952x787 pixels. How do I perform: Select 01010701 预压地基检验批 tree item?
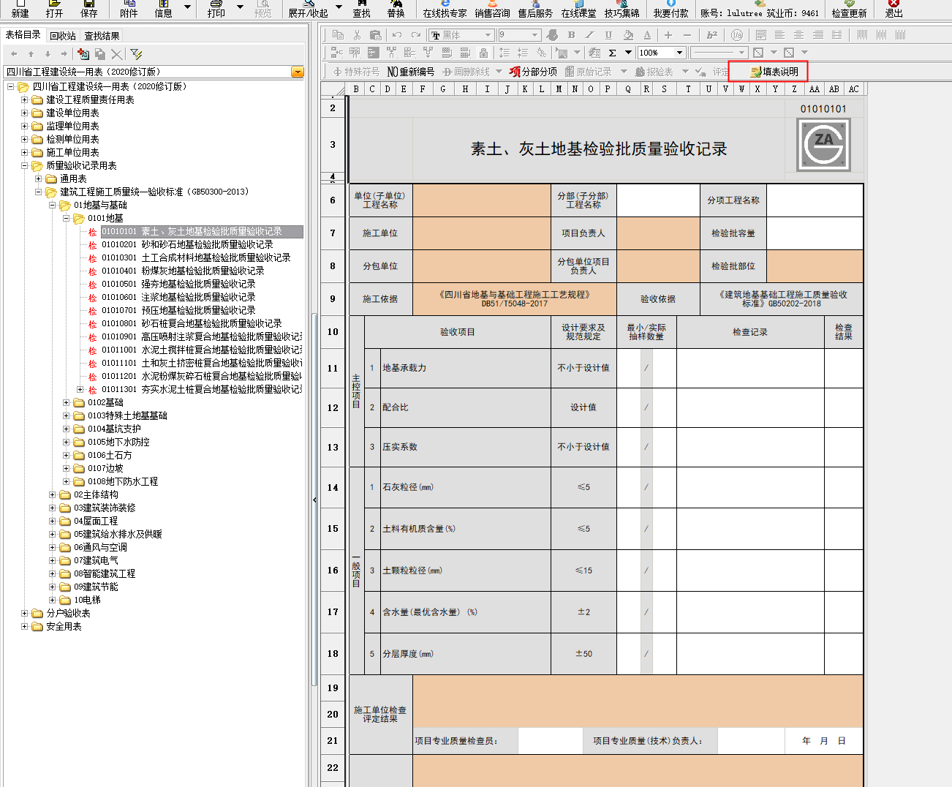[x=178, y=310]
